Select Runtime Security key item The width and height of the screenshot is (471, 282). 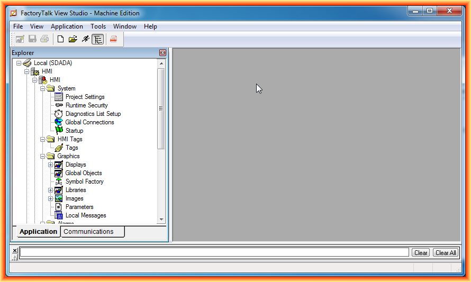86,105
